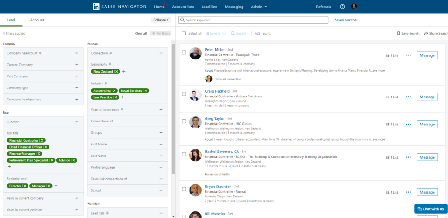Click the LinkedIn Sales Navigator logo
448x218 pixels.
(x=119, y=7)
